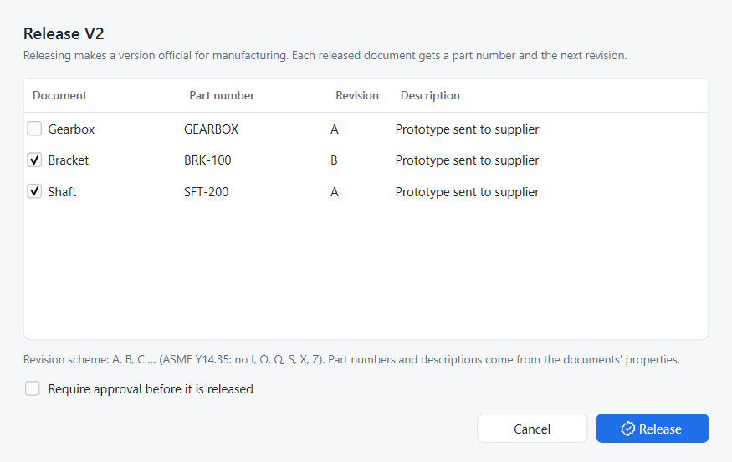Click the Release V2 dialog title
The image size is (732, 462).
[x=64, y=33]
